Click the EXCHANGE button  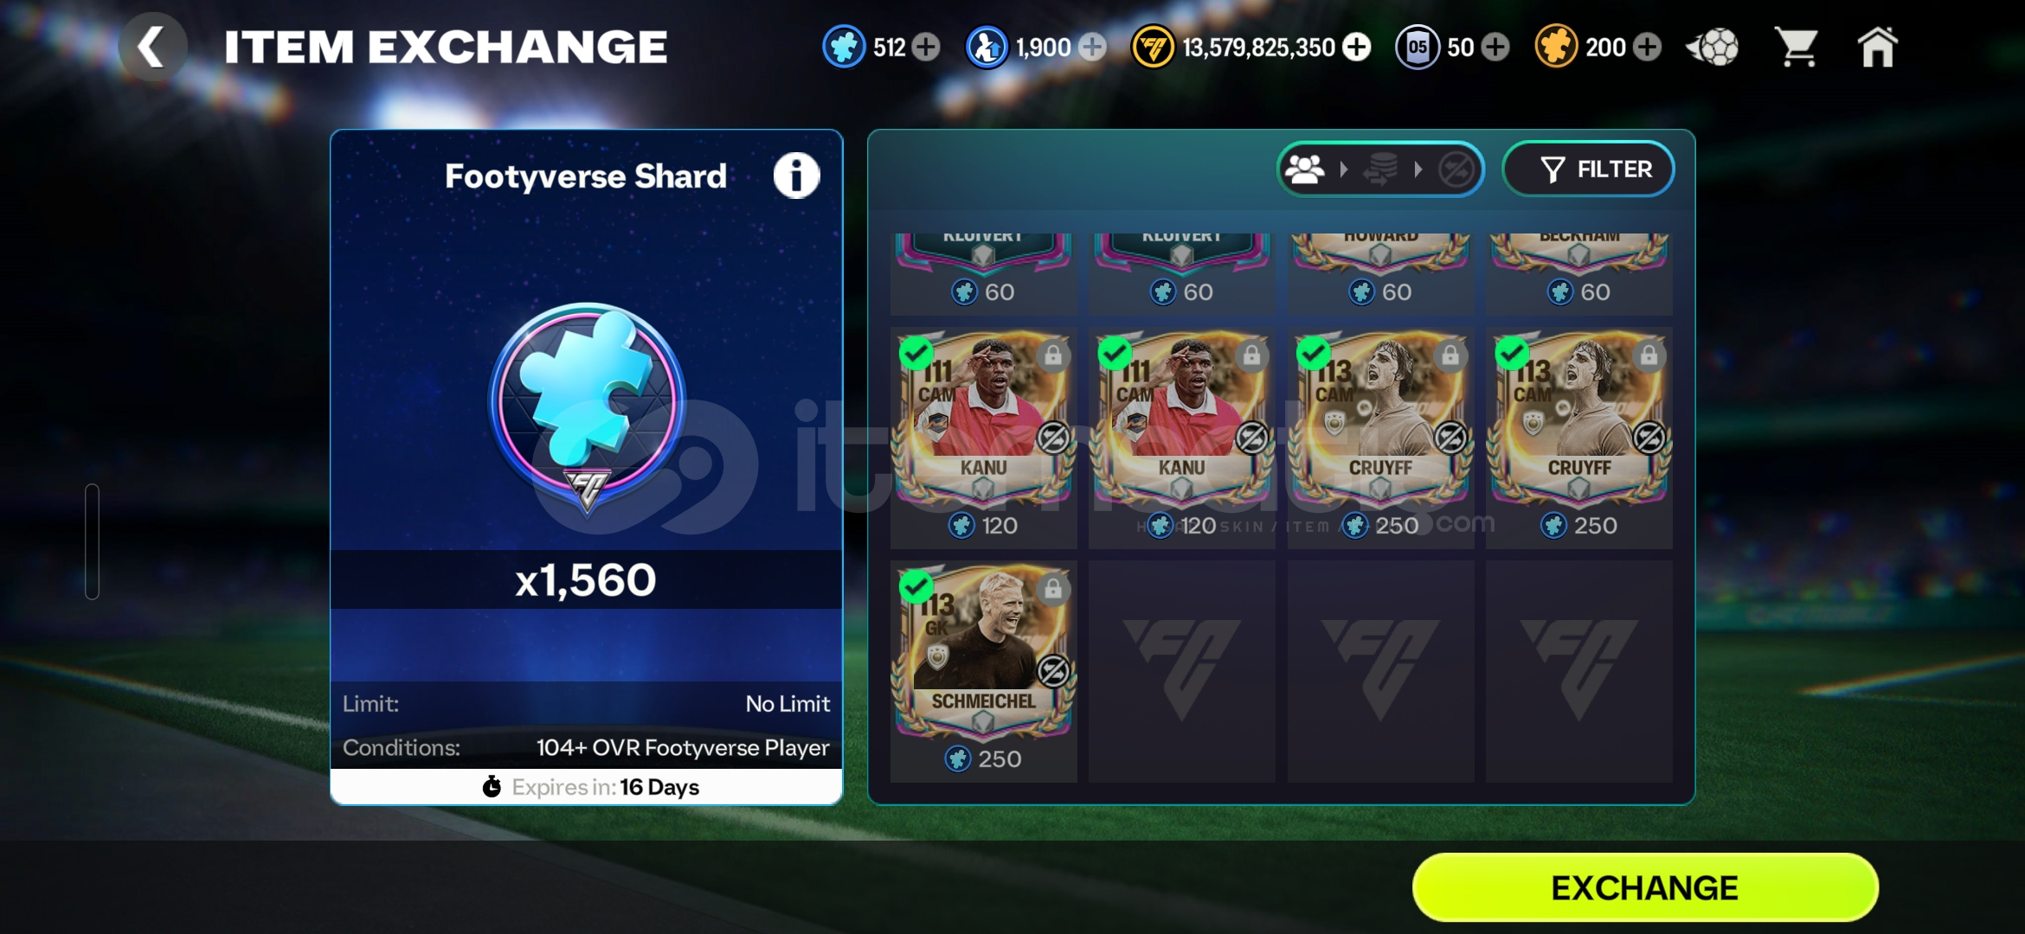point(1644,887)
